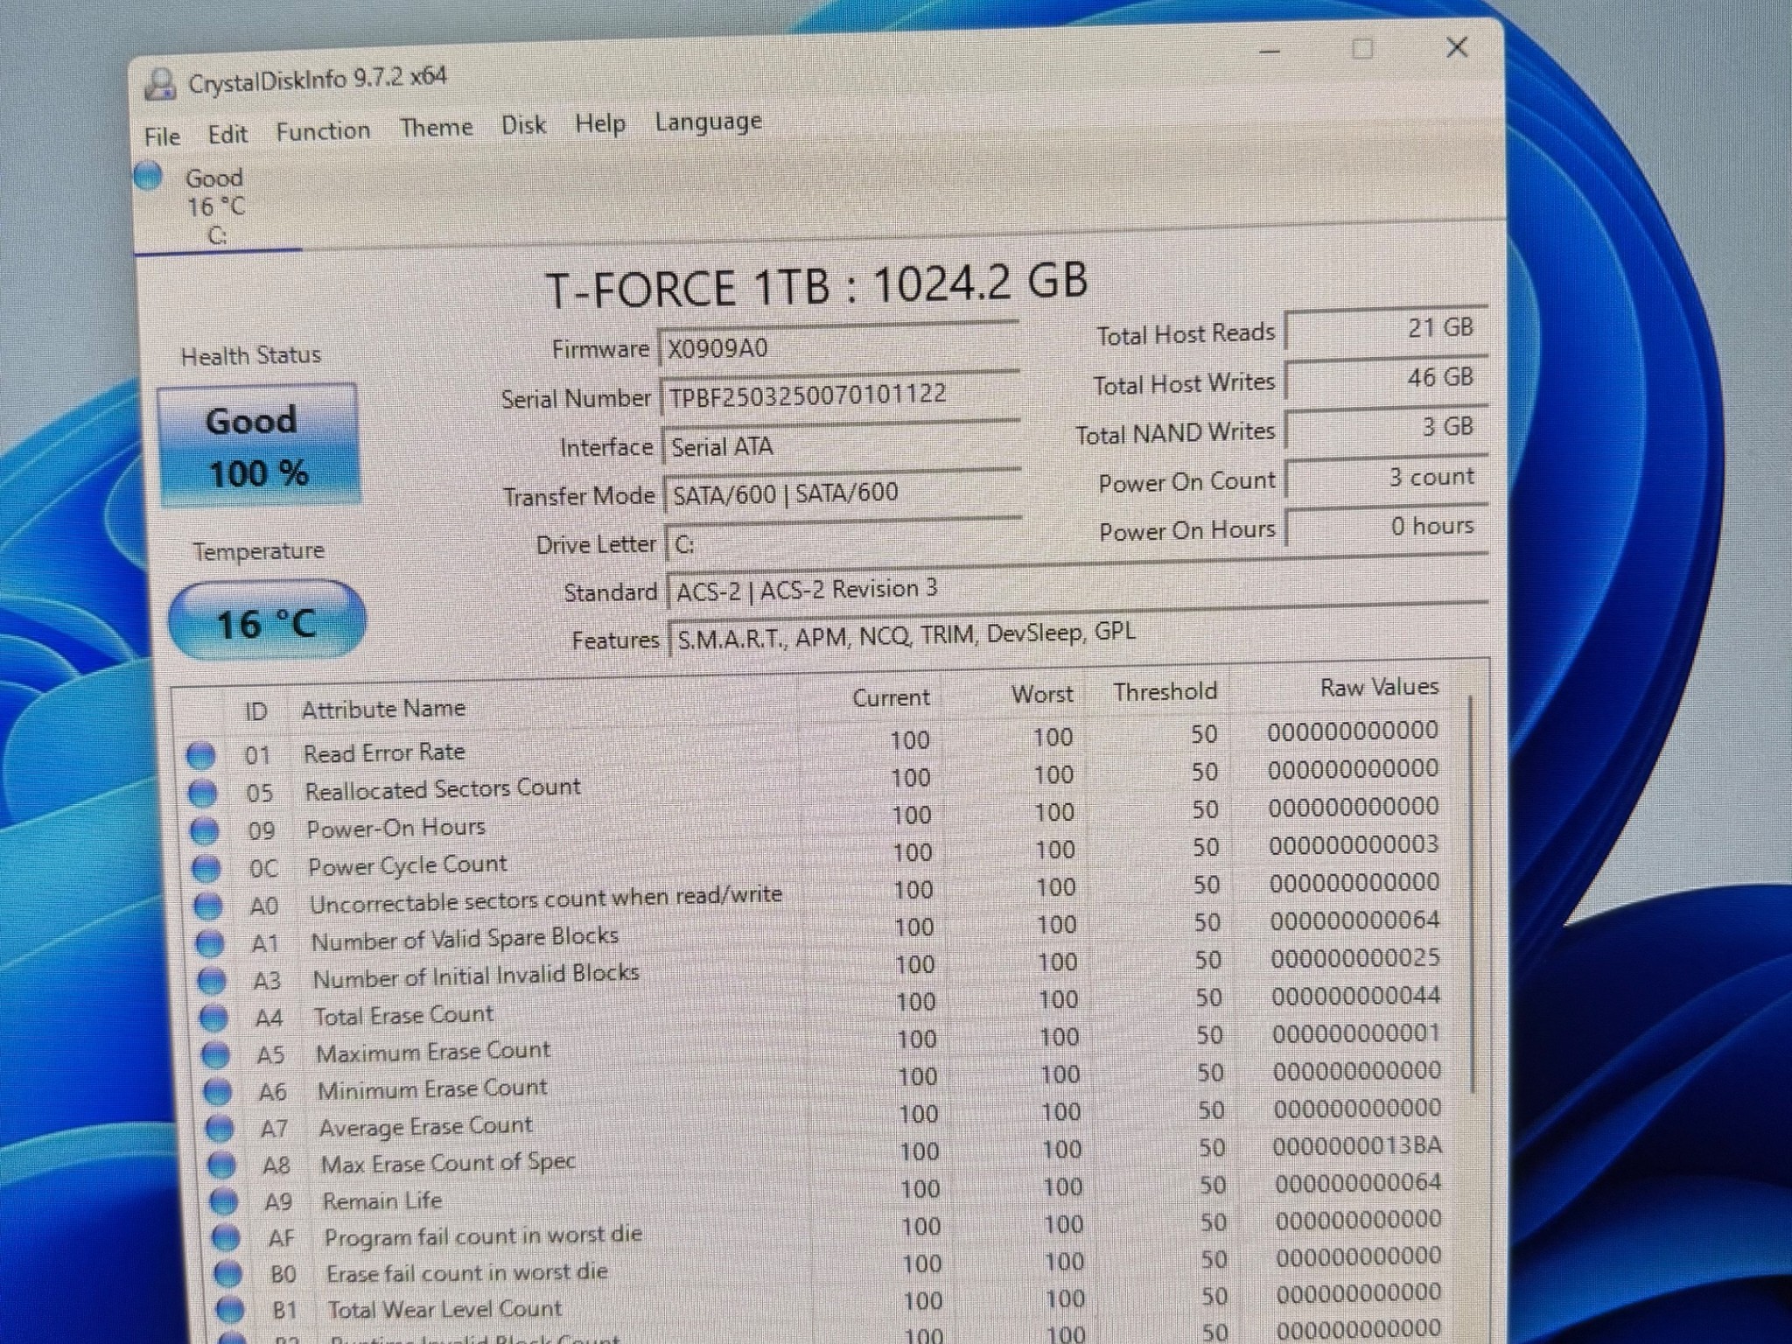Click the CrystalDiskInfo app icon in title bar
1792x1344 pixels.
click(x=160, y=84)
